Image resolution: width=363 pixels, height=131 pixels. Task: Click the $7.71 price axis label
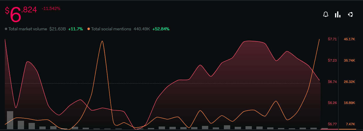coord(332,39)
